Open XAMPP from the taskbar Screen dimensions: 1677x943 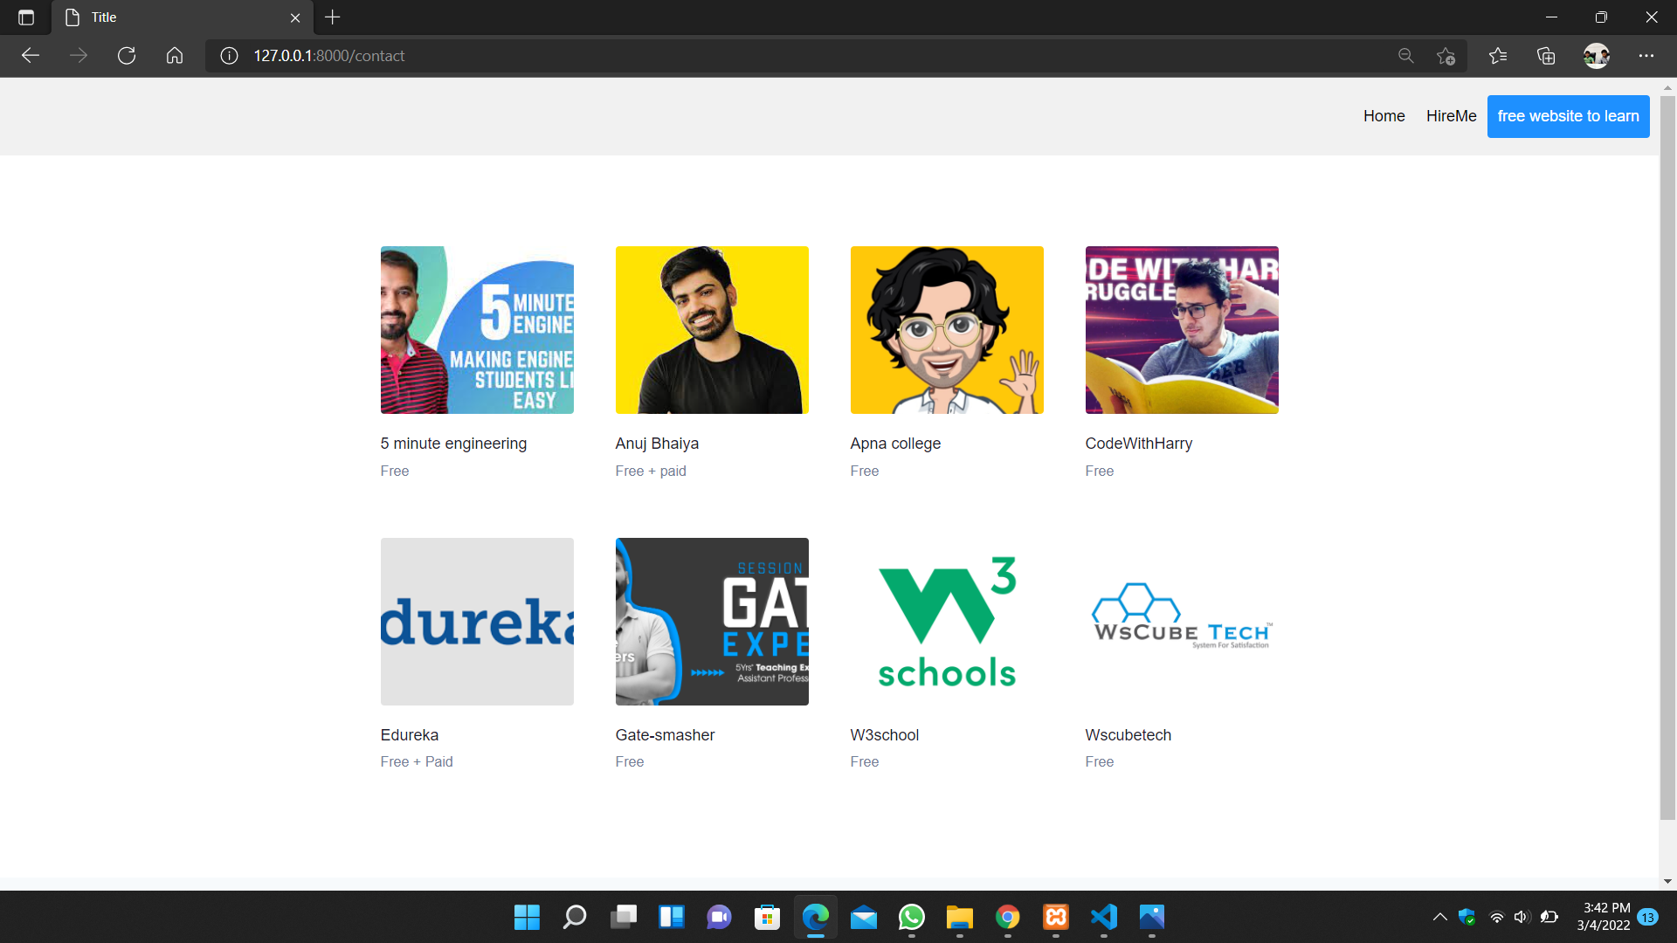coord(1056,917)
